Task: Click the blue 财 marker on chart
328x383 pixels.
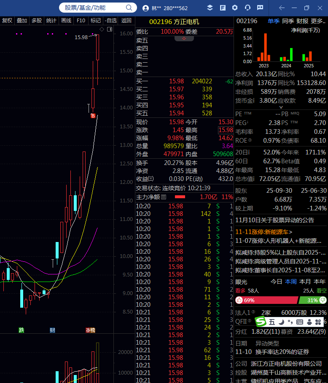Action: point(52,330)
